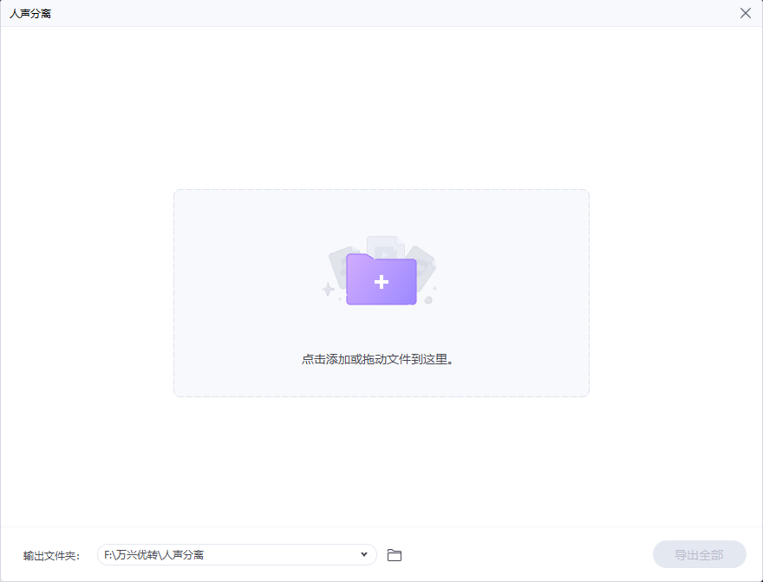Click the output path field F:\万兴优转\人声分离
The image size is (763, 582).
[x=237, y=555]
